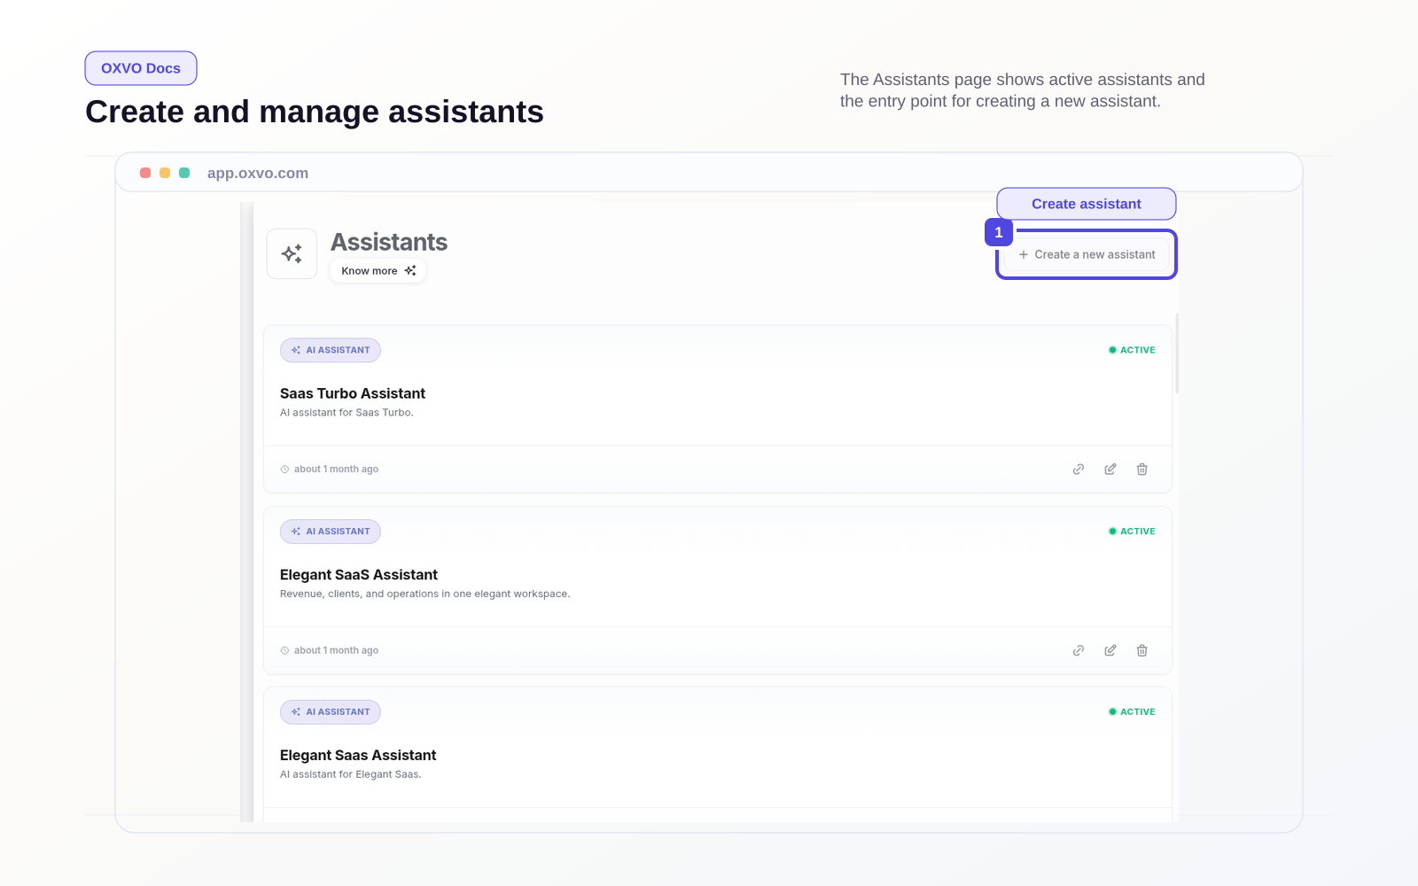Screen dimensions: 1418x886
Task: Open Elegant SaaS Assistant title
Action: (x=359, y=575)
